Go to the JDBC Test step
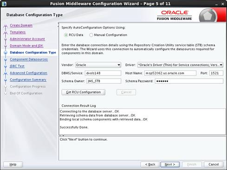 pyautogui.click(x=17, y=66)
